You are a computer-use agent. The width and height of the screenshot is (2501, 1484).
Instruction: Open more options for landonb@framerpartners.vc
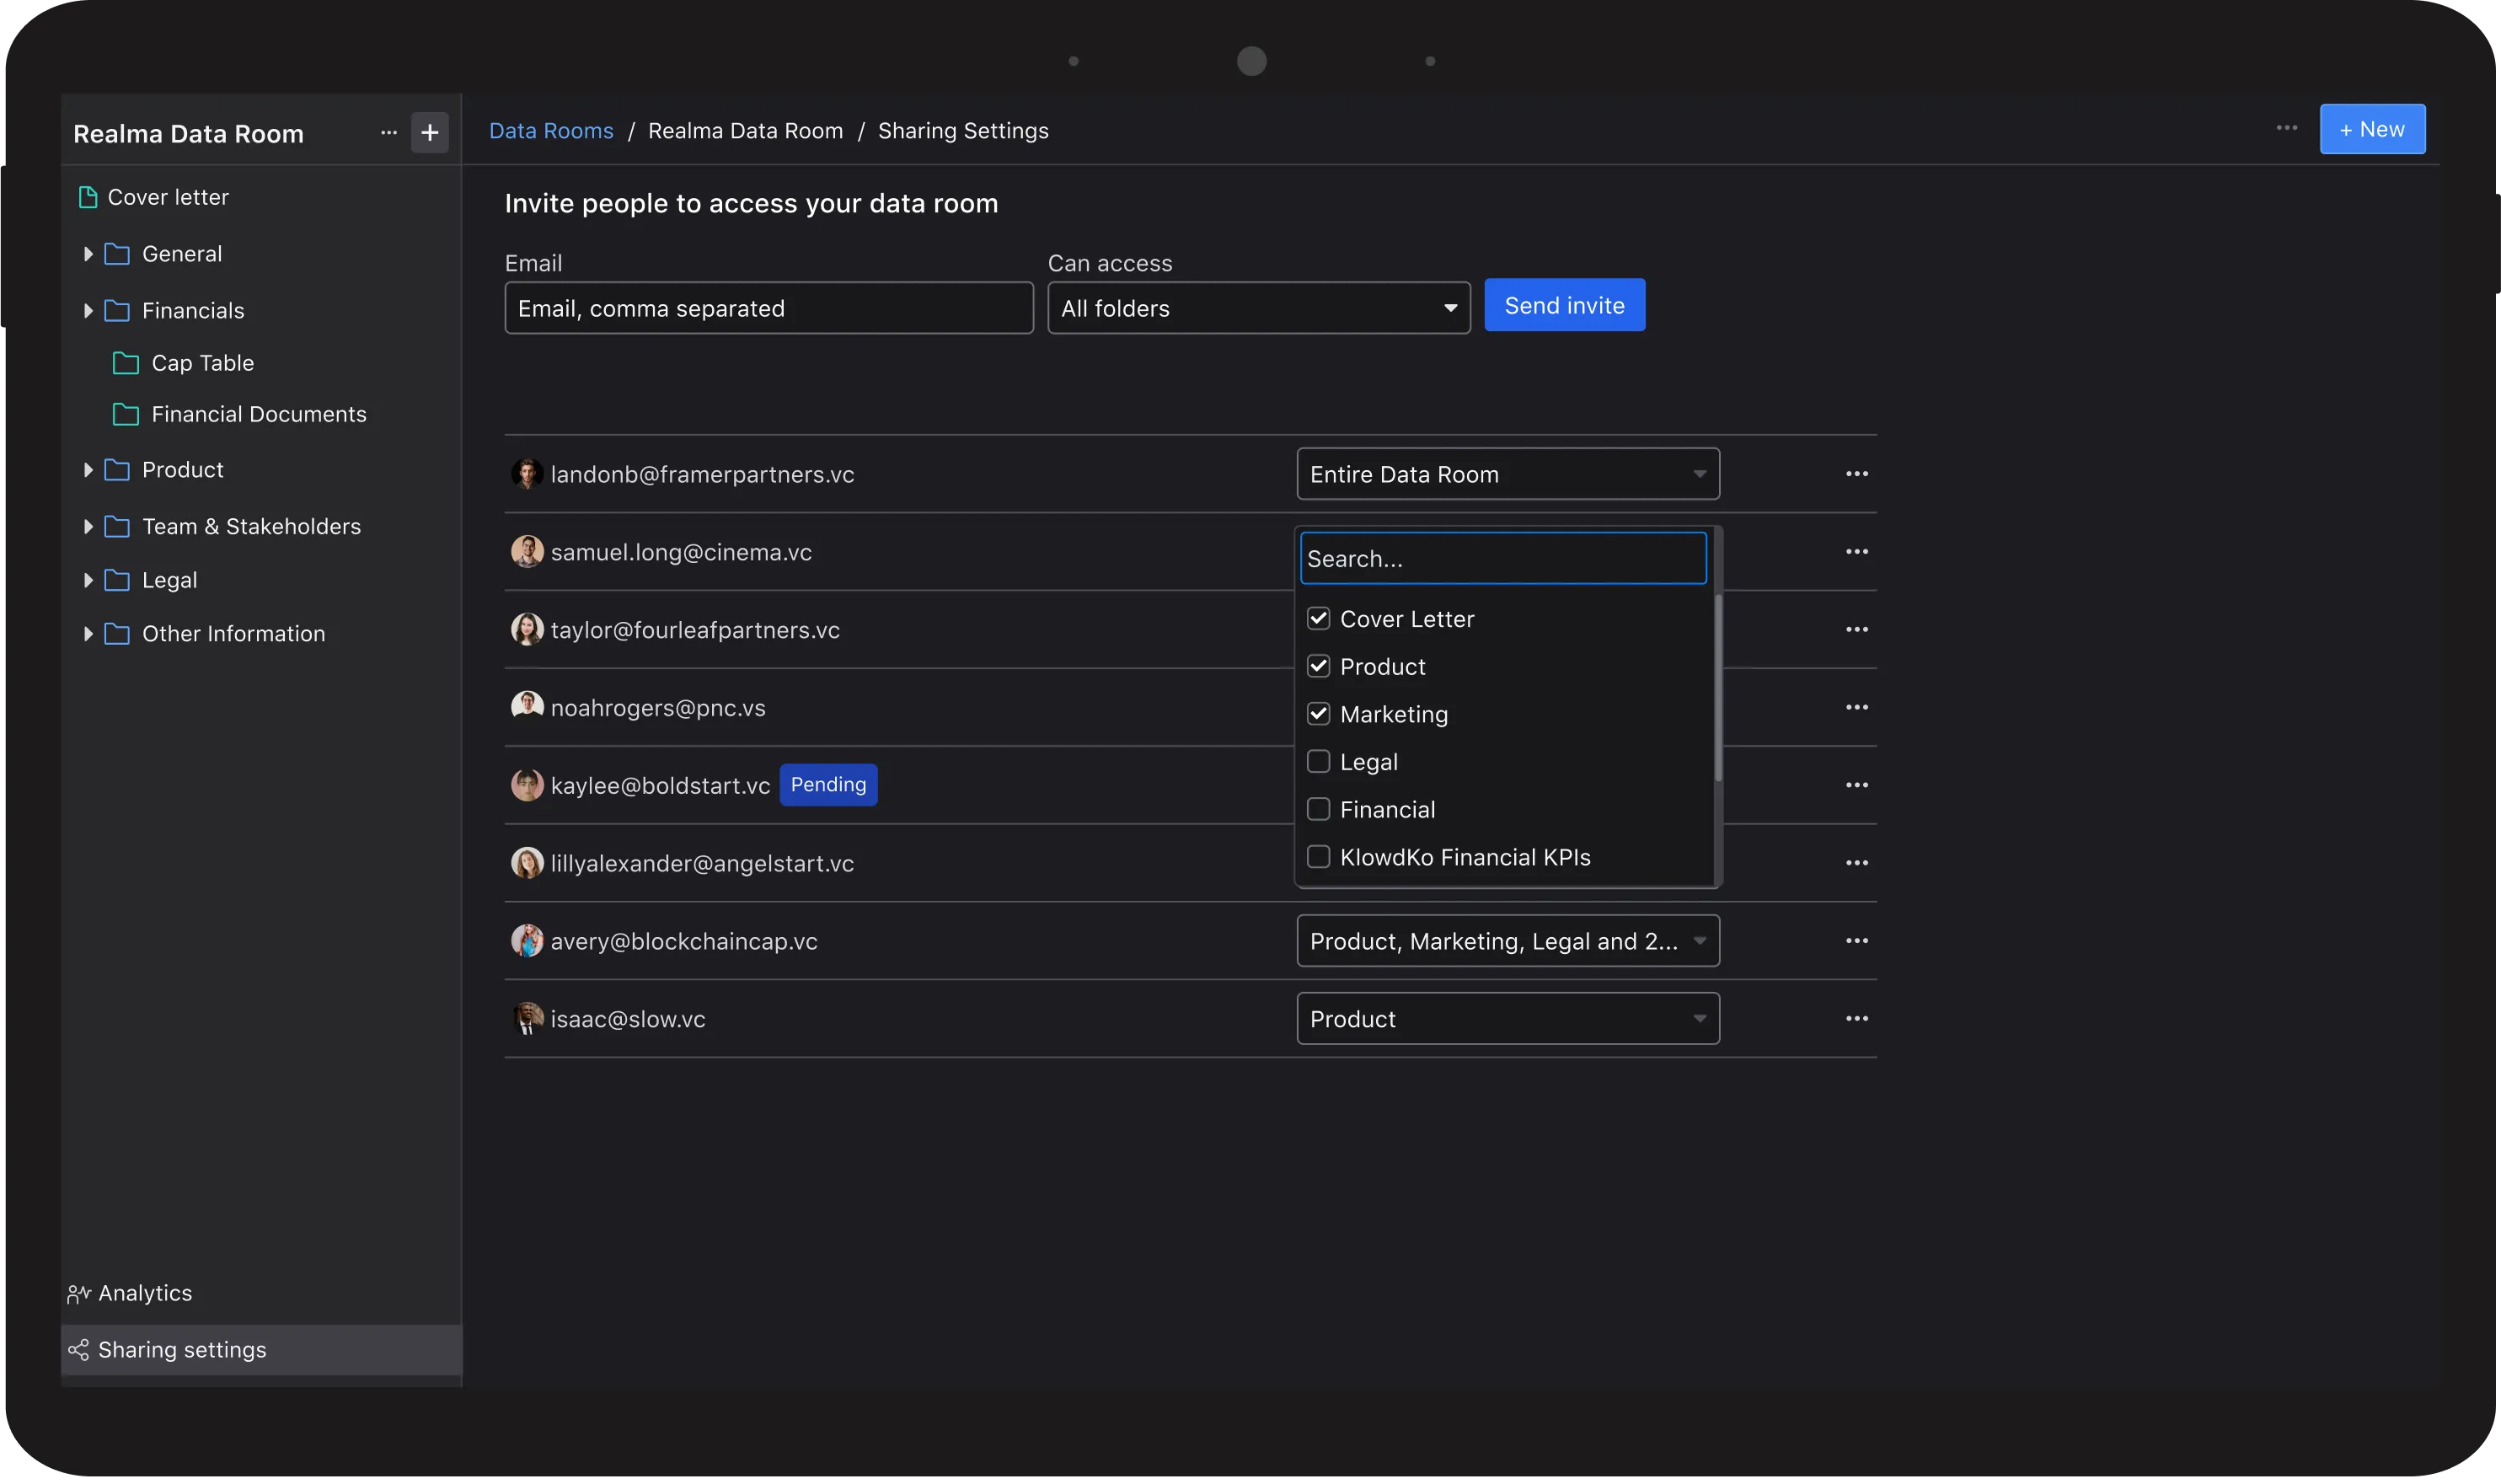[1856, 474]
